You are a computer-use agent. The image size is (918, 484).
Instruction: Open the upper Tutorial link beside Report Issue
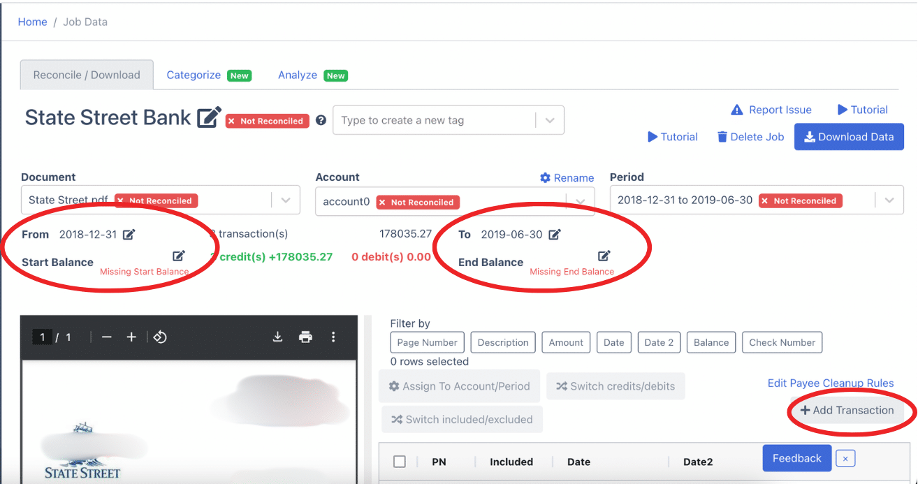(863, 110)
